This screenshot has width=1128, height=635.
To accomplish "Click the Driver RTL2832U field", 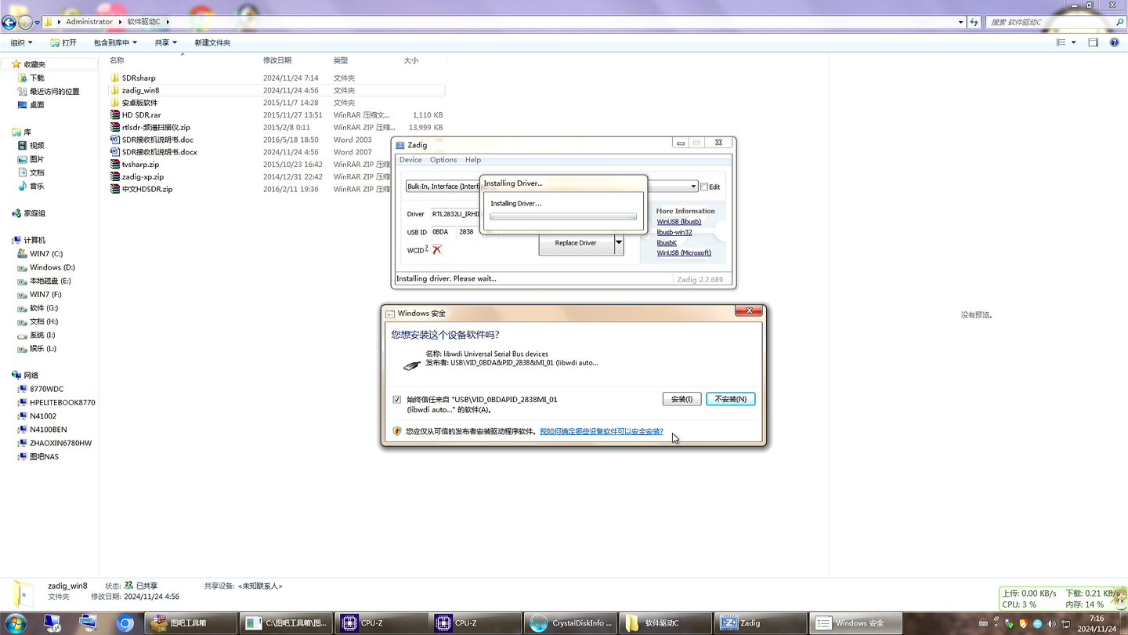I will tap(456, 214).
